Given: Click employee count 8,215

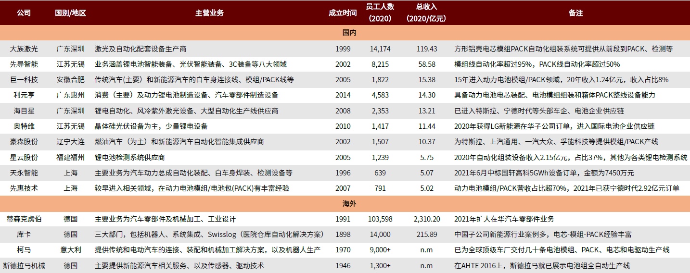Looking at the screenshot, I should coord(380,64).
